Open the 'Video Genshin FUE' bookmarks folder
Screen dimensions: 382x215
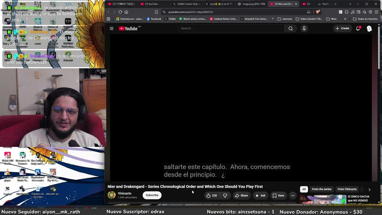(309, 19)
